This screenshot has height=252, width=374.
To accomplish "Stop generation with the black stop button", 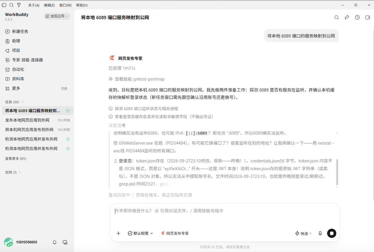I will [331, 234].
